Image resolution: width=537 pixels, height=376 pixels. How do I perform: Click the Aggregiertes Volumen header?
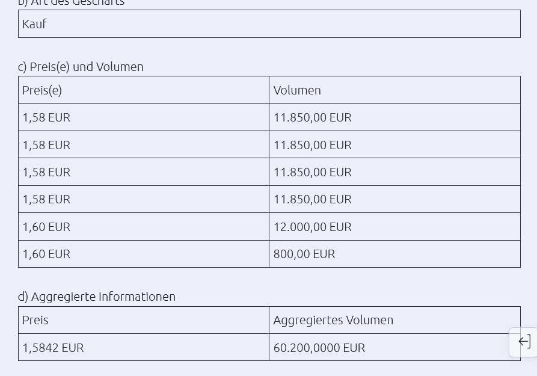coord(333,320)
